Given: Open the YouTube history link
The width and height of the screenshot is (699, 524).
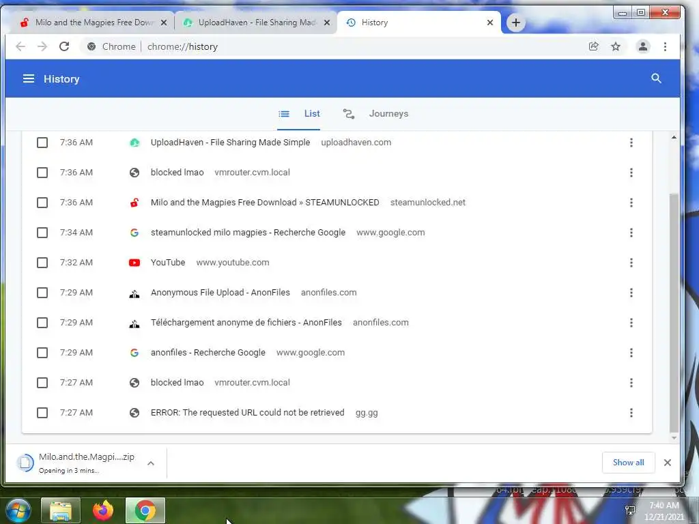Looking at the screenshot, I should pos(168,263).
